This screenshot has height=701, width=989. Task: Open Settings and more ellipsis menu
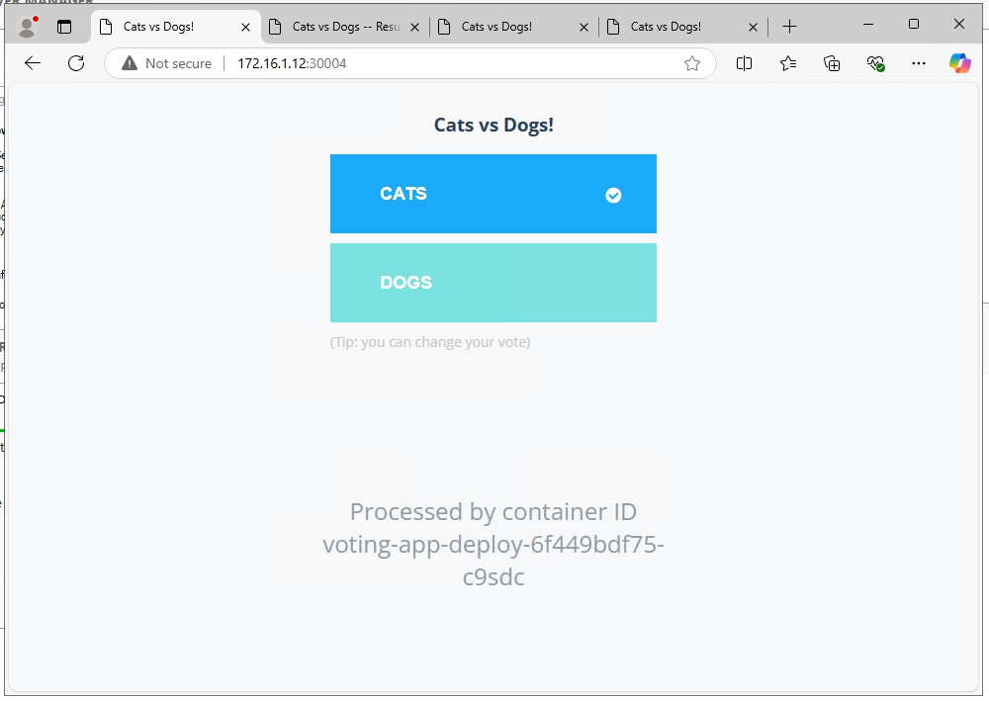919,63
